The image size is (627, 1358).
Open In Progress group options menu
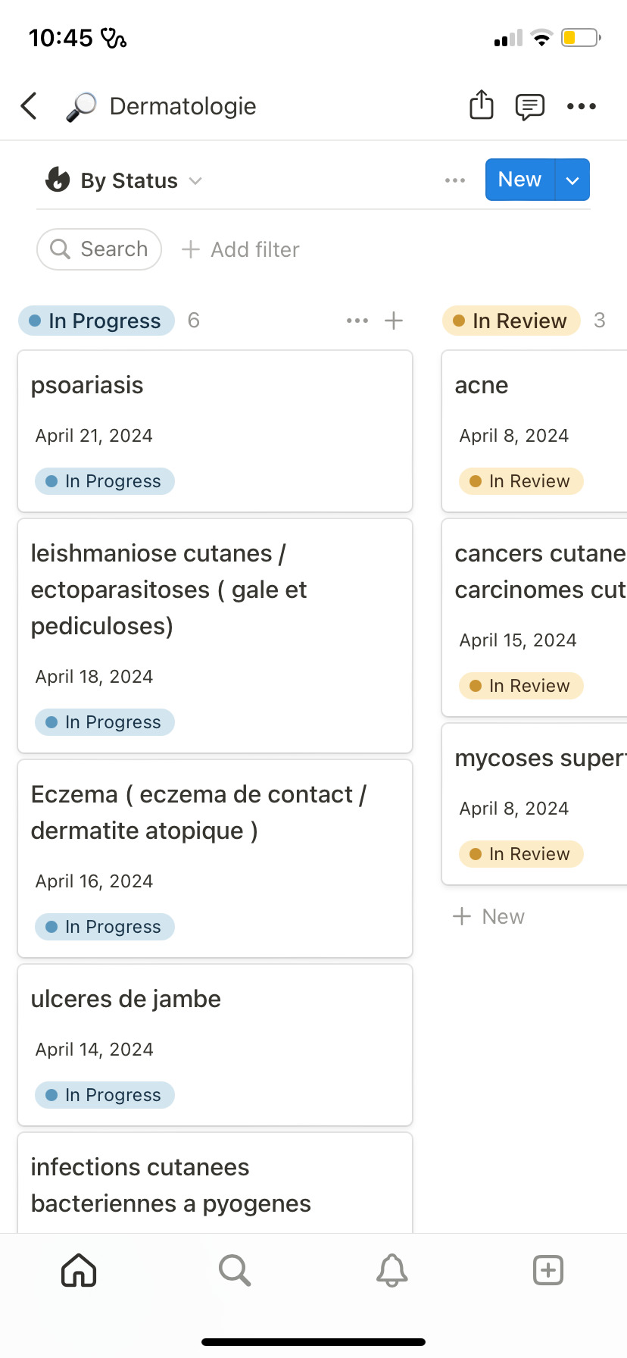pos(357,321)
